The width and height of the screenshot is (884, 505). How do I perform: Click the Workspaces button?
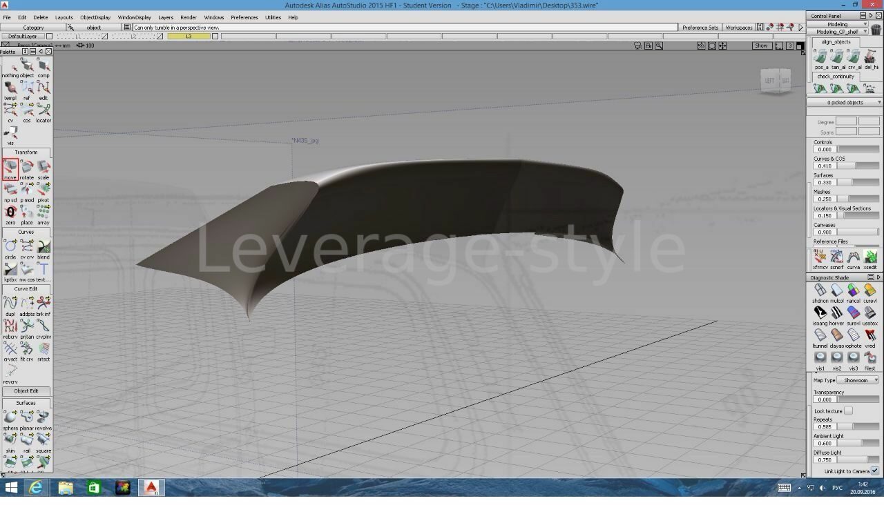tap(738, 28)
